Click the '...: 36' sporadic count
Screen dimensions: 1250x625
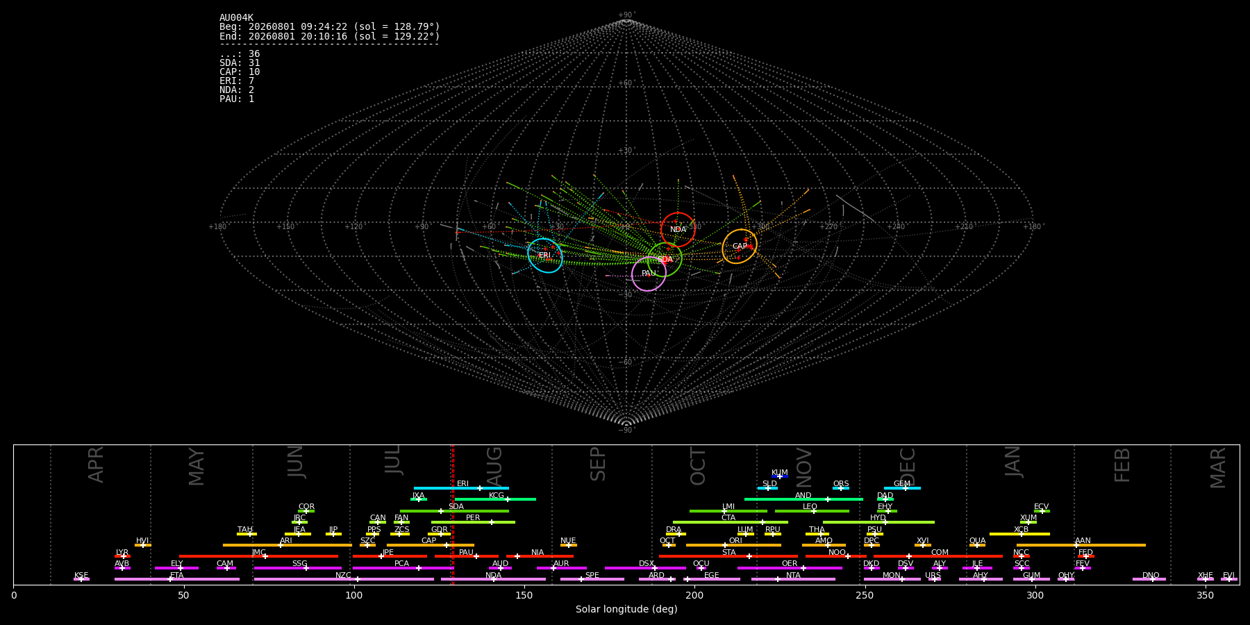tap(240, 54)
